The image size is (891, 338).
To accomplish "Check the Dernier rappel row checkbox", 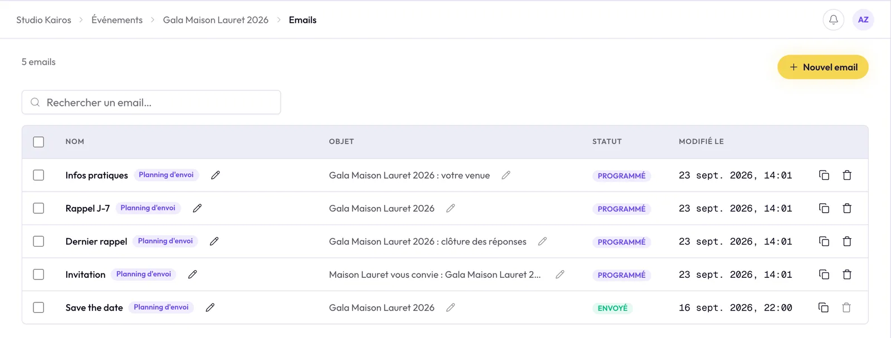I will 38,241.
